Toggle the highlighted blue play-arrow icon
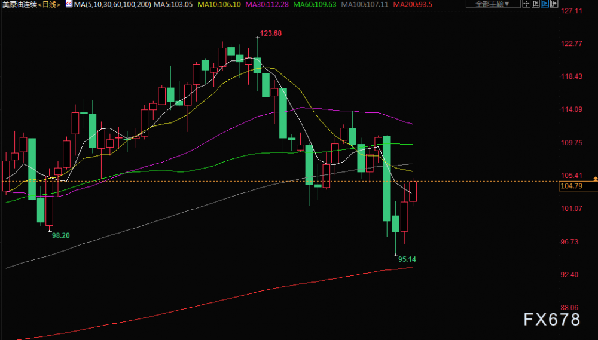 (x=545, y=4)
